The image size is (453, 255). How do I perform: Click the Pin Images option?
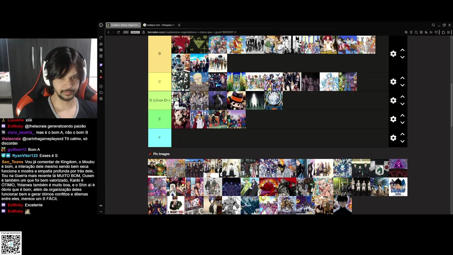pos(159,154)
